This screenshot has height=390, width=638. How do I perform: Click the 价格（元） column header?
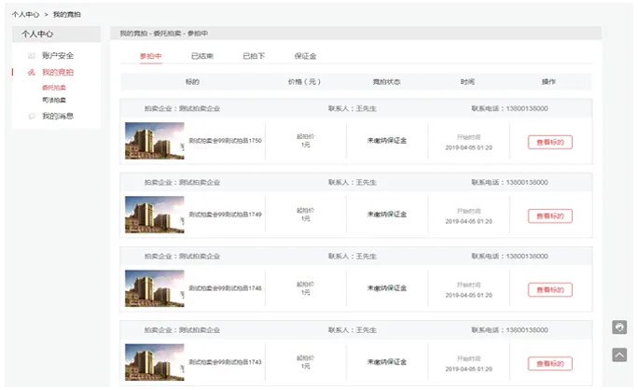[x=304, y=82]
